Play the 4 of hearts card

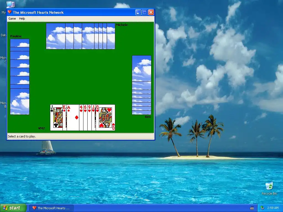point(81,118)
